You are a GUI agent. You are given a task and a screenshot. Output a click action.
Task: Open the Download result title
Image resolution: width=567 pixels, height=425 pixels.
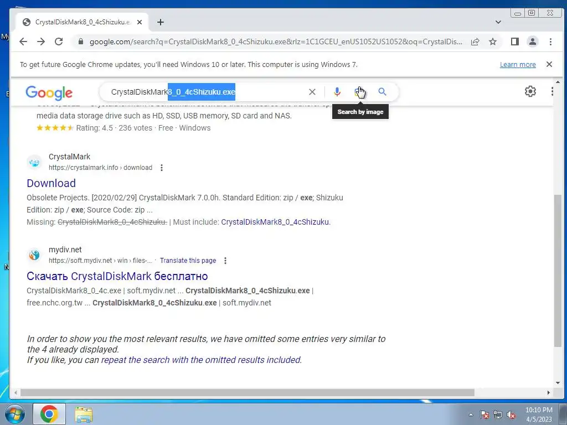click(x=51, y=183)
